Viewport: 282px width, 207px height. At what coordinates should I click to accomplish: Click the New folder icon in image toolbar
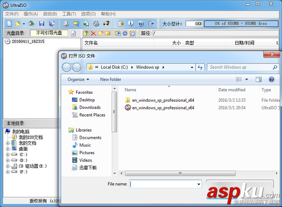[x=100, y=33]
